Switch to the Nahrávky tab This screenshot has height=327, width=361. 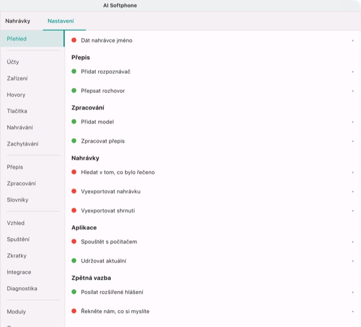(x=17, y=21)
